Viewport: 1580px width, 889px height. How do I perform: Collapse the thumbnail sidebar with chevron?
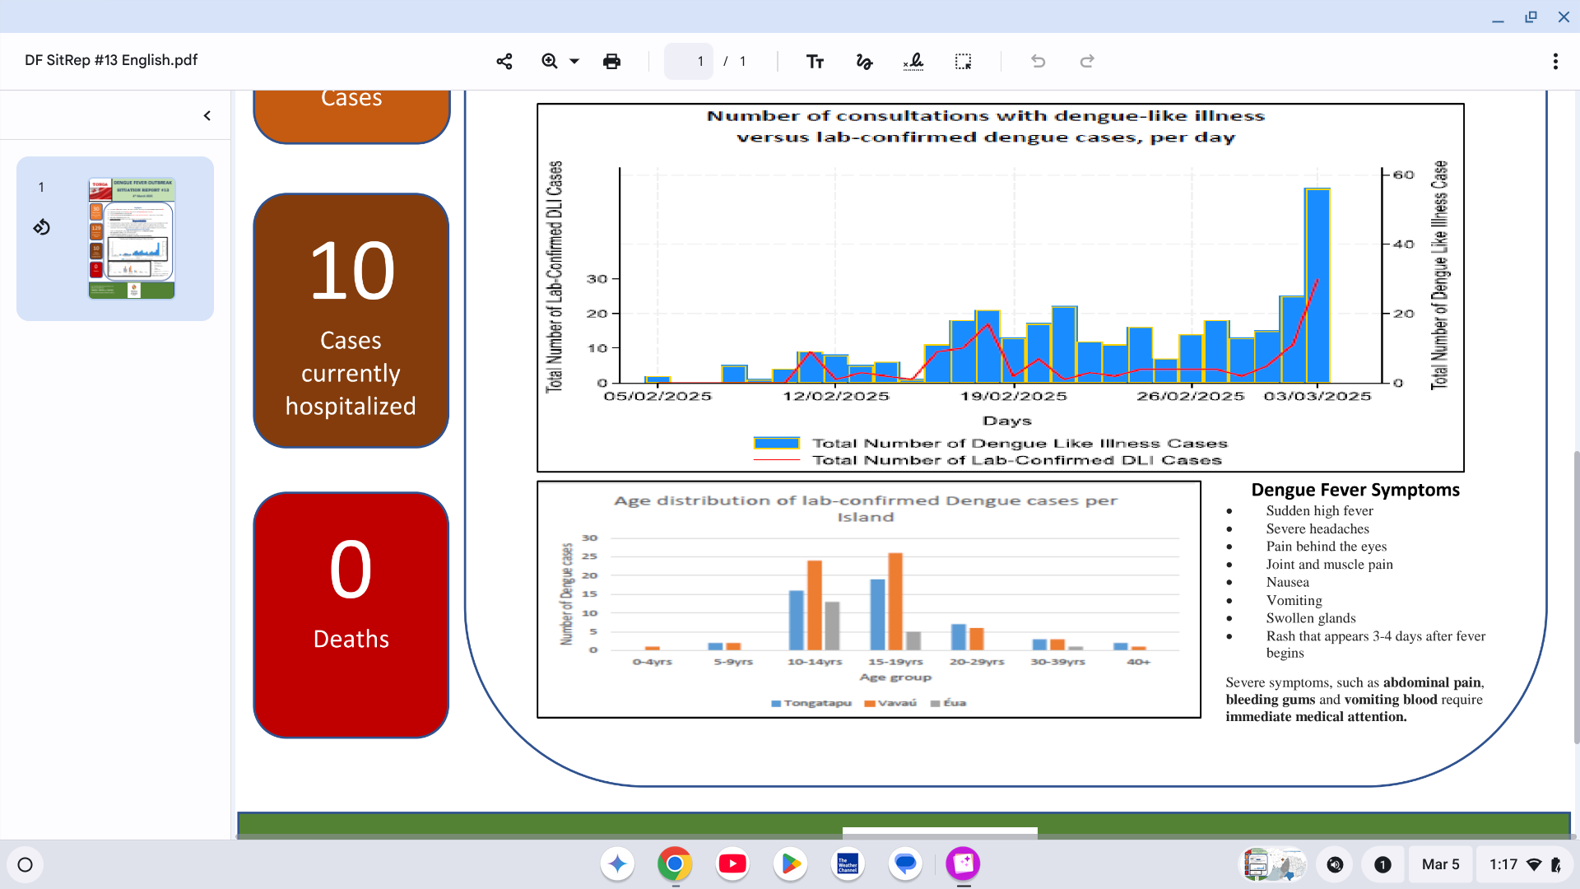click(x=207, y=116)
